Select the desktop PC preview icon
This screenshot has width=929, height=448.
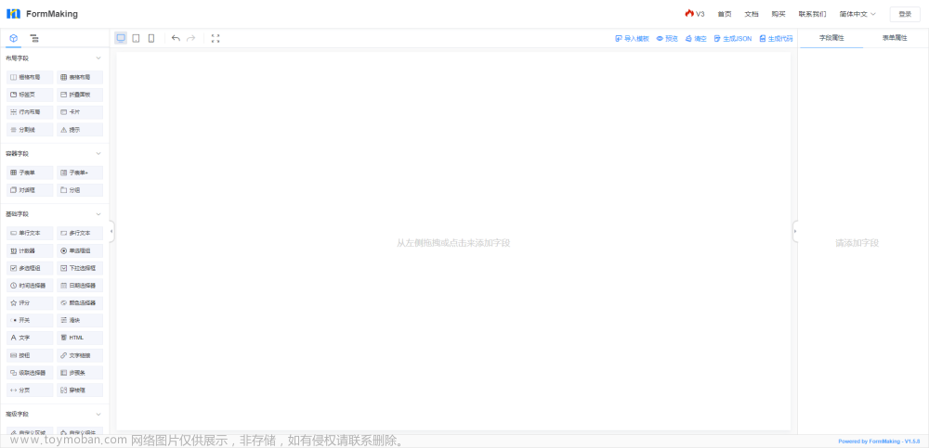[121, 38]
